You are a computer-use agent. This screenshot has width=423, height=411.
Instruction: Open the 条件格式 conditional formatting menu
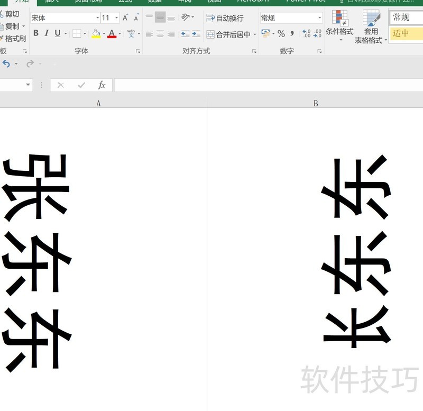[x=339, y=25]
